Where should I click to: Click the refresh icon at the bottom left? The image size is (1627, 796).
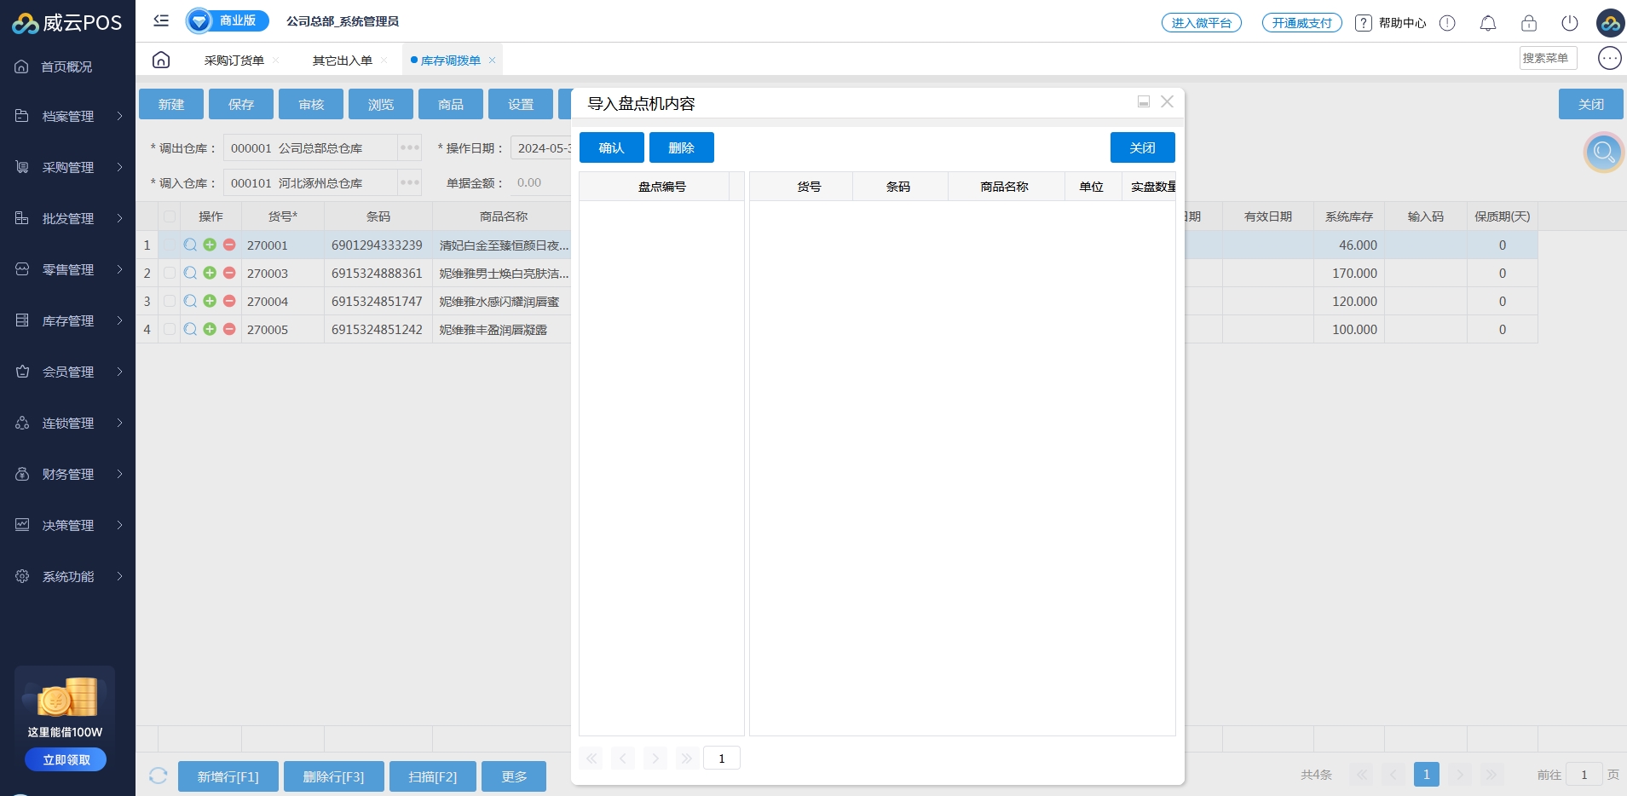(158, 776)
